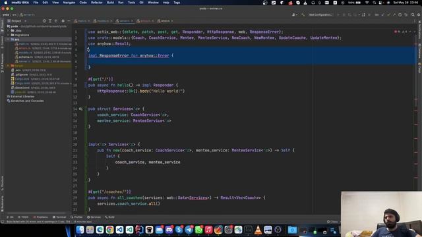Viewport: 422px width, 237px height.
Task: Click the errors count inspection indicator
Action: (x=397, y=32)
